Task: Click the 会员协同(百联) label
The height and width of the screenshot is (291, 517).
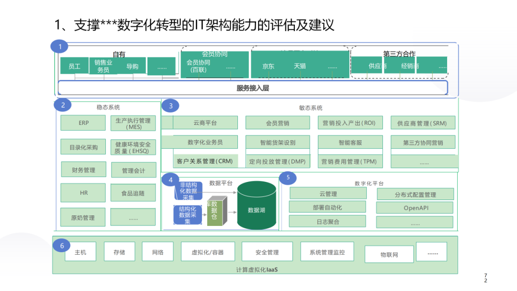Action: (198, 66)
